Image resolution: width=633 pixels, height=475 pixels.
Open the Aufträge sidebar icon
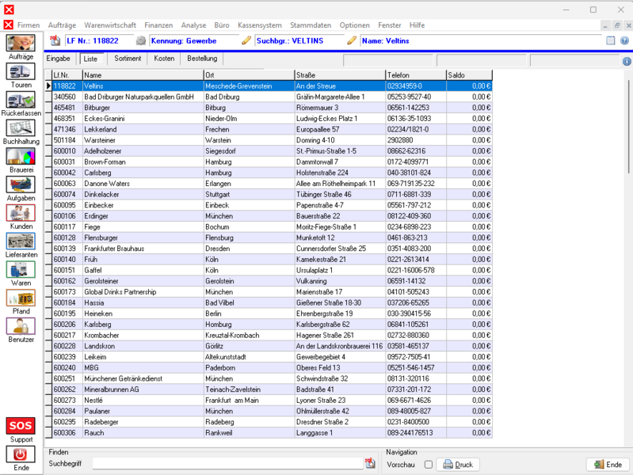(20, 44)
